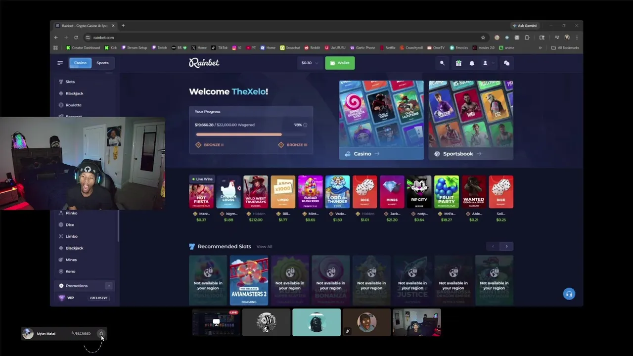Open the Chicken Cross game tile
Screen dimensions: 633x356
coord(228,192)
